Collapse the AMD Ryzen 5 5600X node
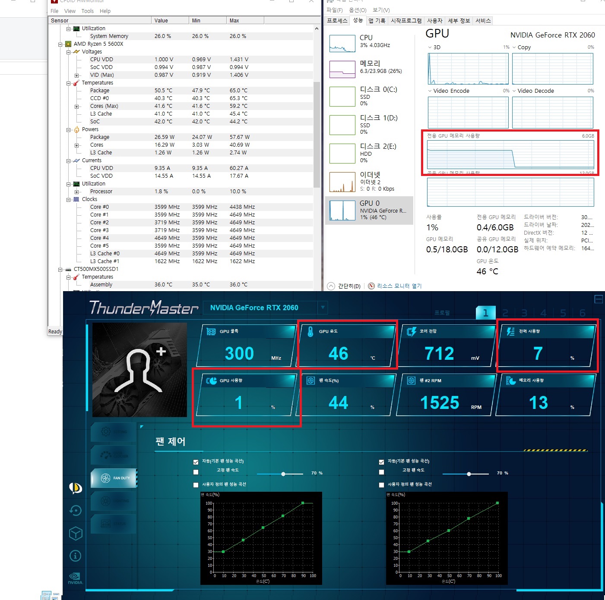This screenshot has height=600, width=605. 60,44
